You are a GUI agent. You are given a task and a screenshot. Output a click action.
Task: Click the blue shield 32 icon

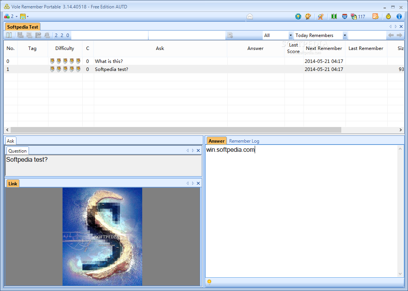click(344, 17)
